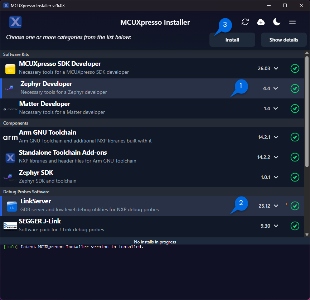Click 'Software pack for J-Link debug probes' description
This screenshot has height=300, width=310.
62,229
